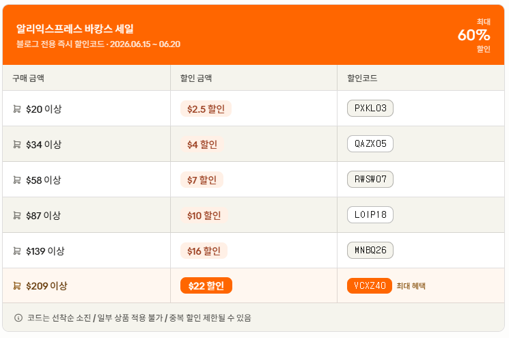Click the 알리익스프레스 바캉스 세일 title
Screen dimensions: 509x338
[75, 29]
